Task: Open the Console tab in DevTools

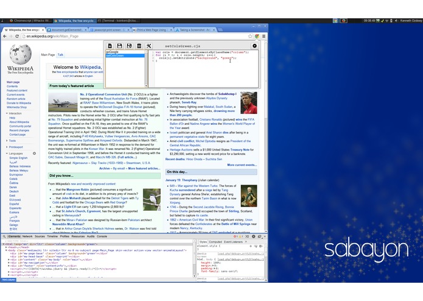Action: (x=102, y=236)
